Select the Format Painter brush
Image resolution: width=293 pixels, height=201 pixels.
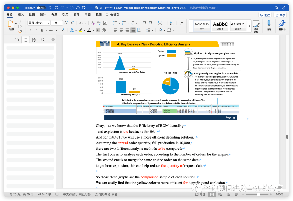pyautogui.click(x=20, y=31)
